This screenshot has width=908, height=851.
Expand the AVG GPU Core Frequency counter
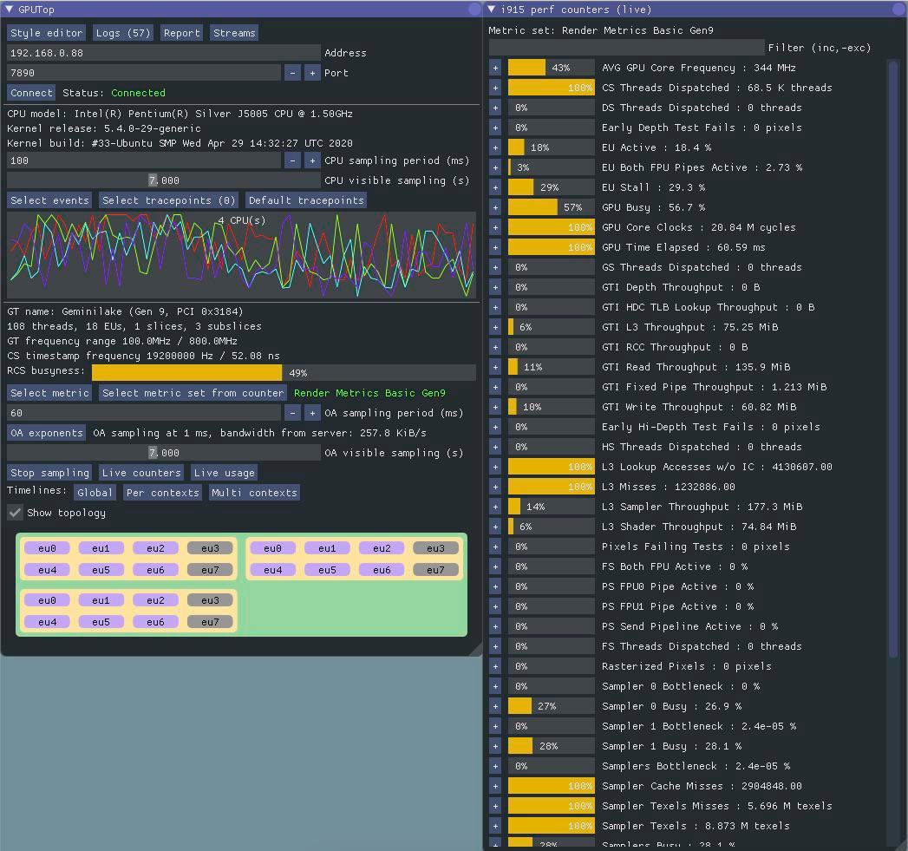click(494, 67)
